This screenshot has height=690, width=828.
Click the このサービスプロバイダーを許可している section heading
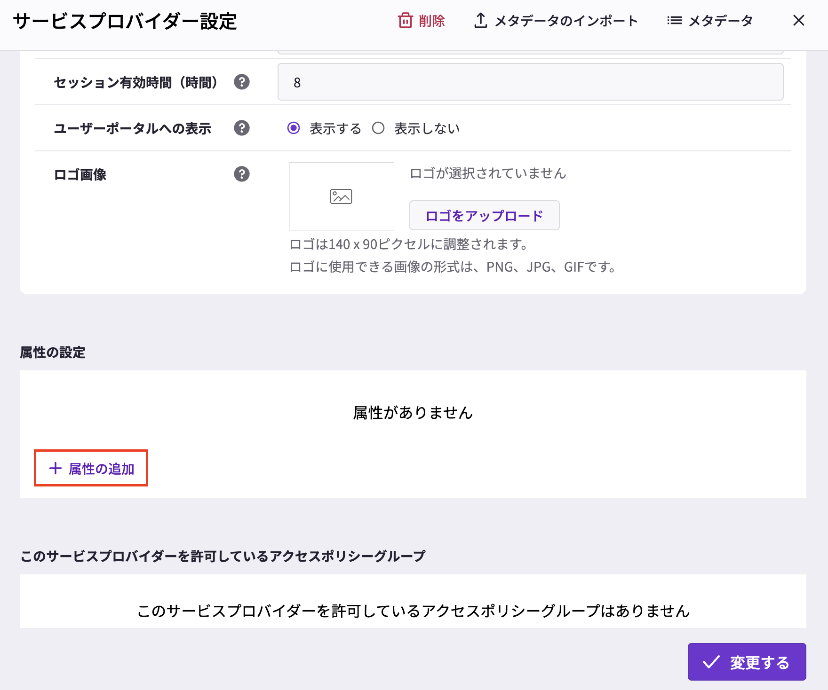[x=223, y=556]
